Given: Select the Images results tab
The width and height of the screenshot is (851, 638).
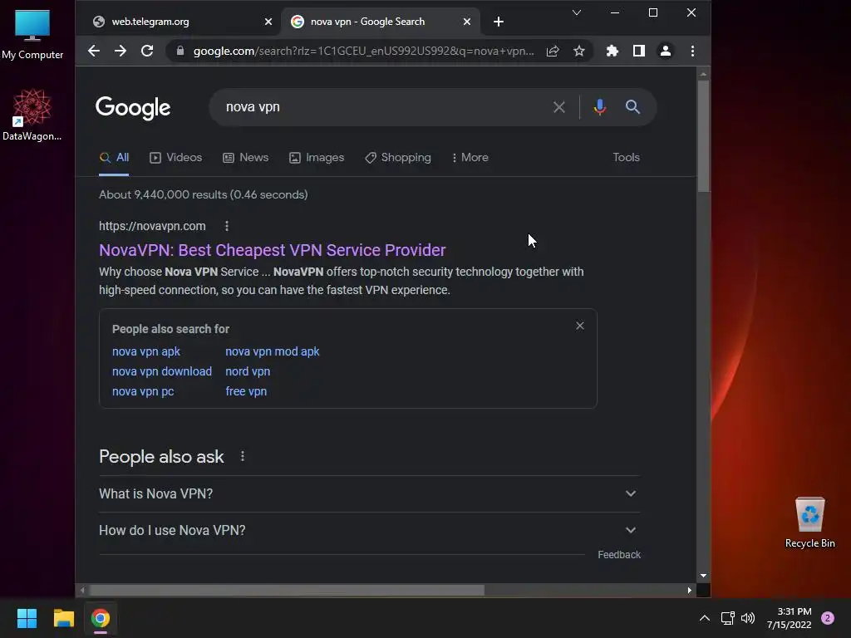Looking at the screenshot, I should pos(317,157).
